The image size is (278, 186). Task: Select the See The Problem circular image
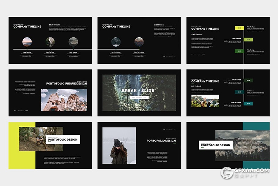coord(116,42)
